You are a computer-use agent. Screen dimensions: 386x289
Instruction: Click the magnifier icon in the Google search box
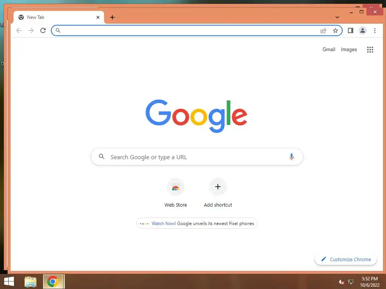click(101, 156)
